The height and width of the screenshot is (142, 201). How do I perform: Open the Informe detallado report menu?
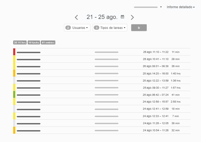[x=180, y=7]
